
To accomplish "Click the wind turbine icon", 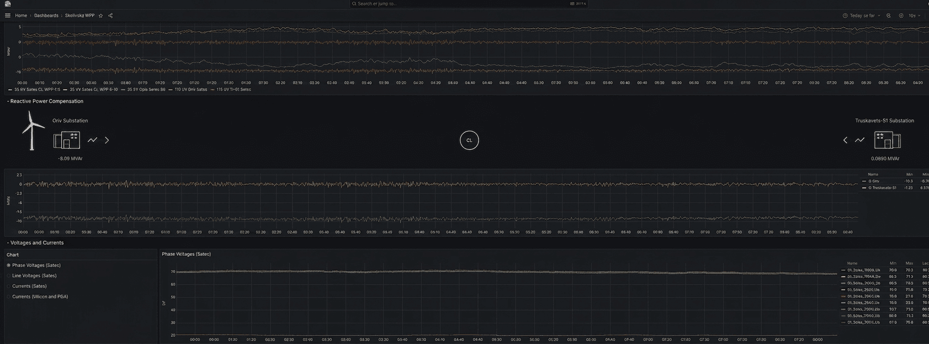I will (33, 130).
